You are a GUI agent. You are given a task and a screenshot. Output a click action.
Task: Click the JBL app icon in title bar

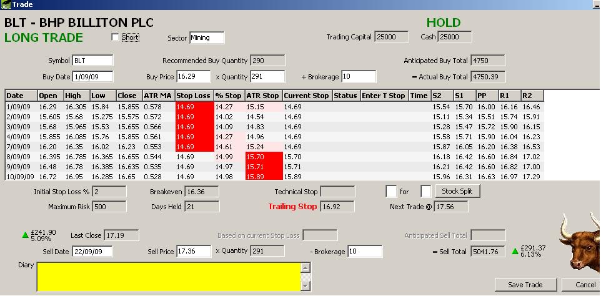click(6, 4)
